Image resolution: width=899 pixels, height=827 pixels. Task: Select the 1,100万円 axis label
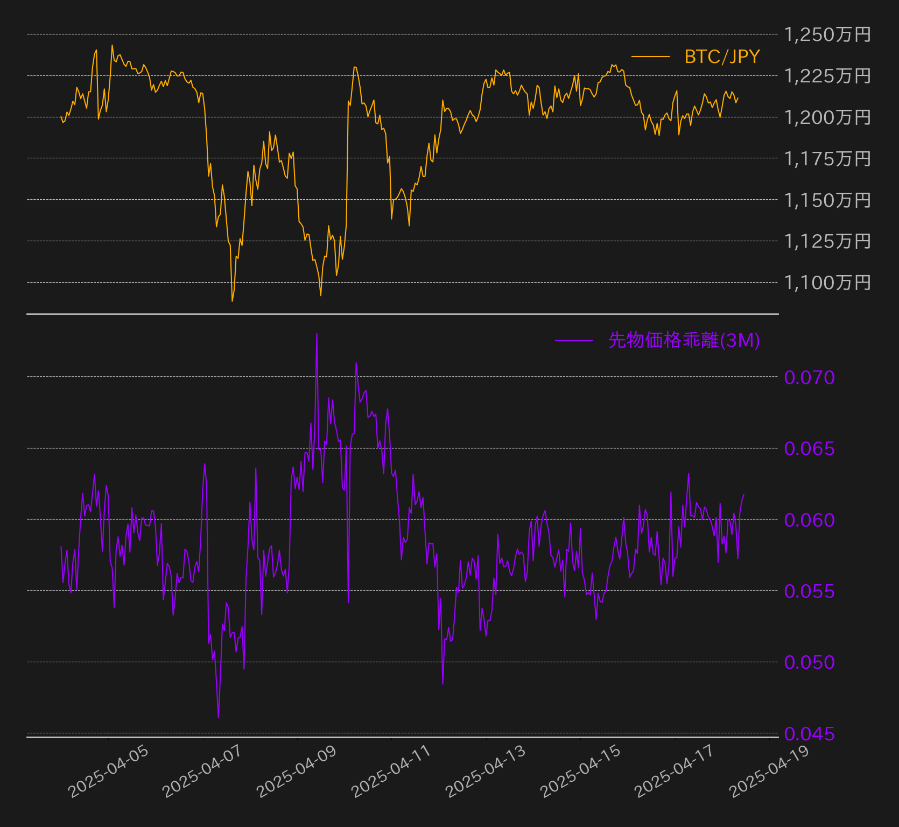coord(827,283)
